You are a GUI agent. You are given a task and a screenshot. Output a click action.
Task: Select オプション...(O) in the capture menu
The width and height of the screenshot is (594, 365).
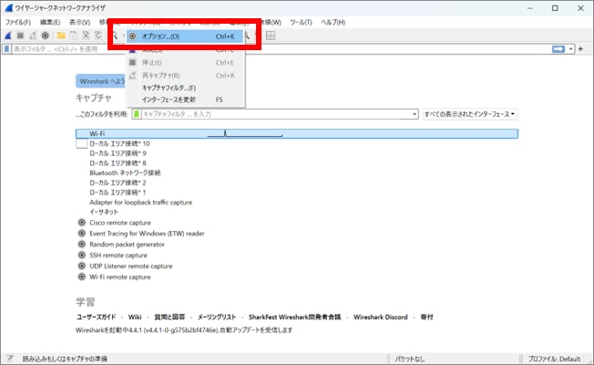pos(185,36)
